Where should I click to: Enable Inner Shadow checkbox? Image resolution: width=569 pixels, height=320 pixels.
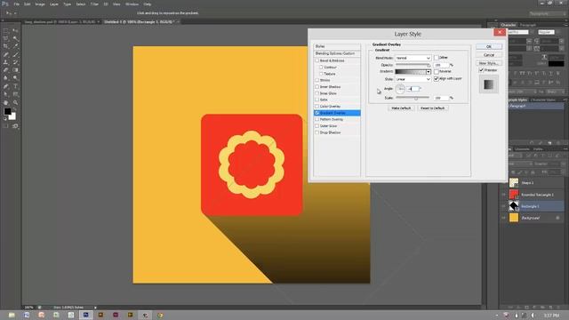click(x=317, y=87)
